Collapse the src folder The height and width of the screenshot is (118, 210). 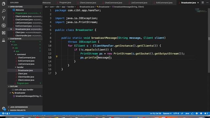point(13,42)
